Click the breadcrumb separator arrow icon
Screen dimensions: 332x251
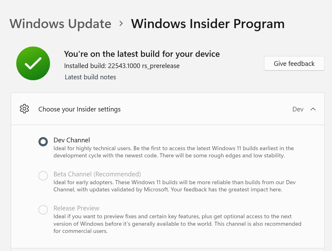[121, 23]
